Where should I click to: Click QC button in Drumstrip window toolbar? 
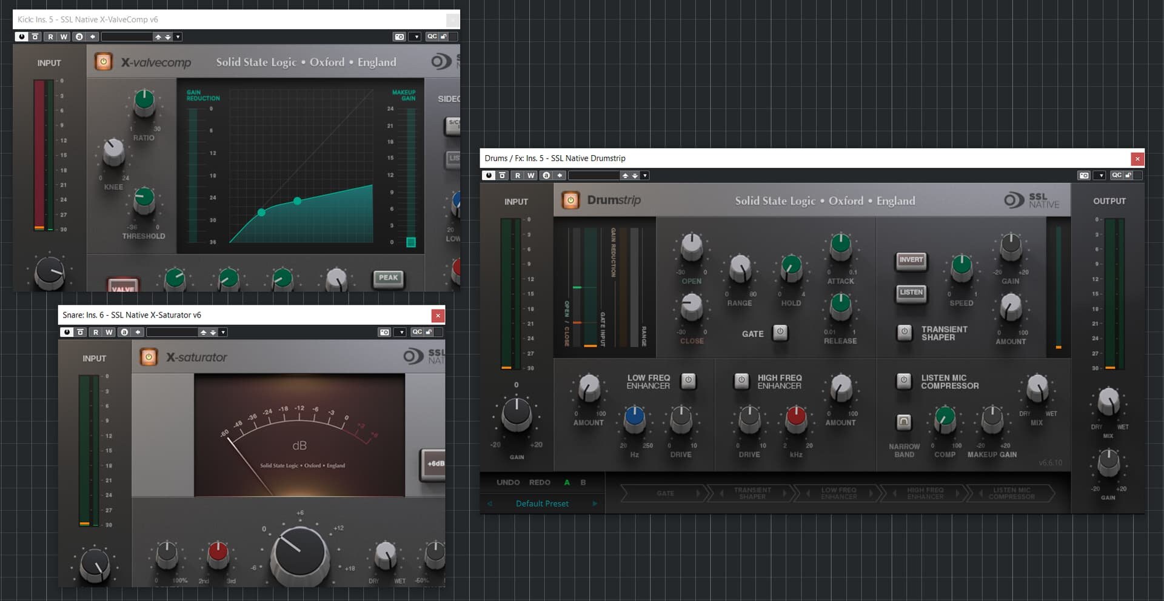1116,175
